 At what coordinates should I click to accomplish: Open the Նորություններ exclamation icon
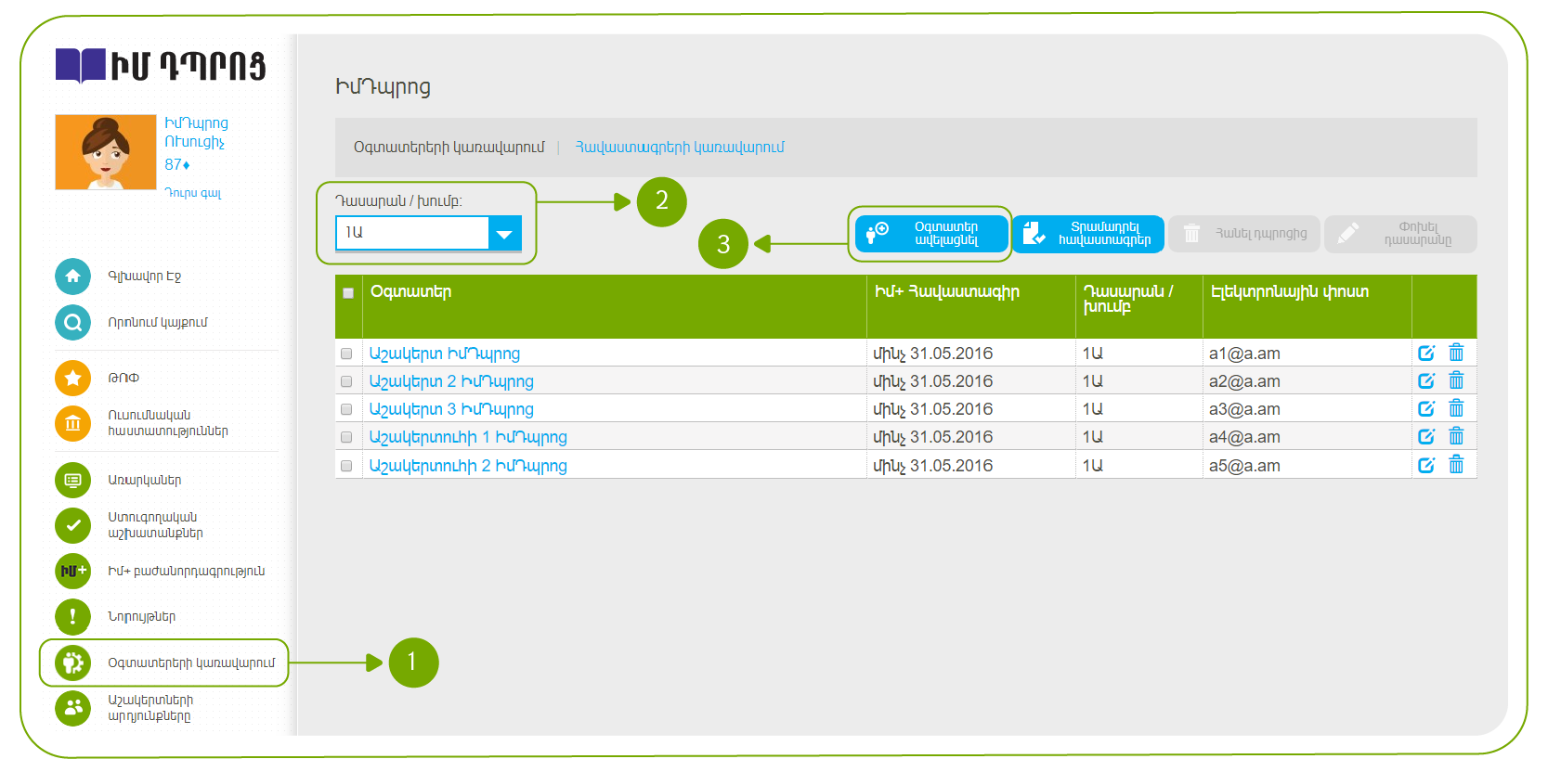pyautogui.click(x=72, y=616)
